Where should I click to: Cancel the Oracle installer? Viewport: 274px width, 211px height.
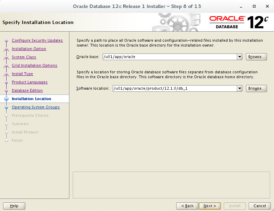[260, 206]
